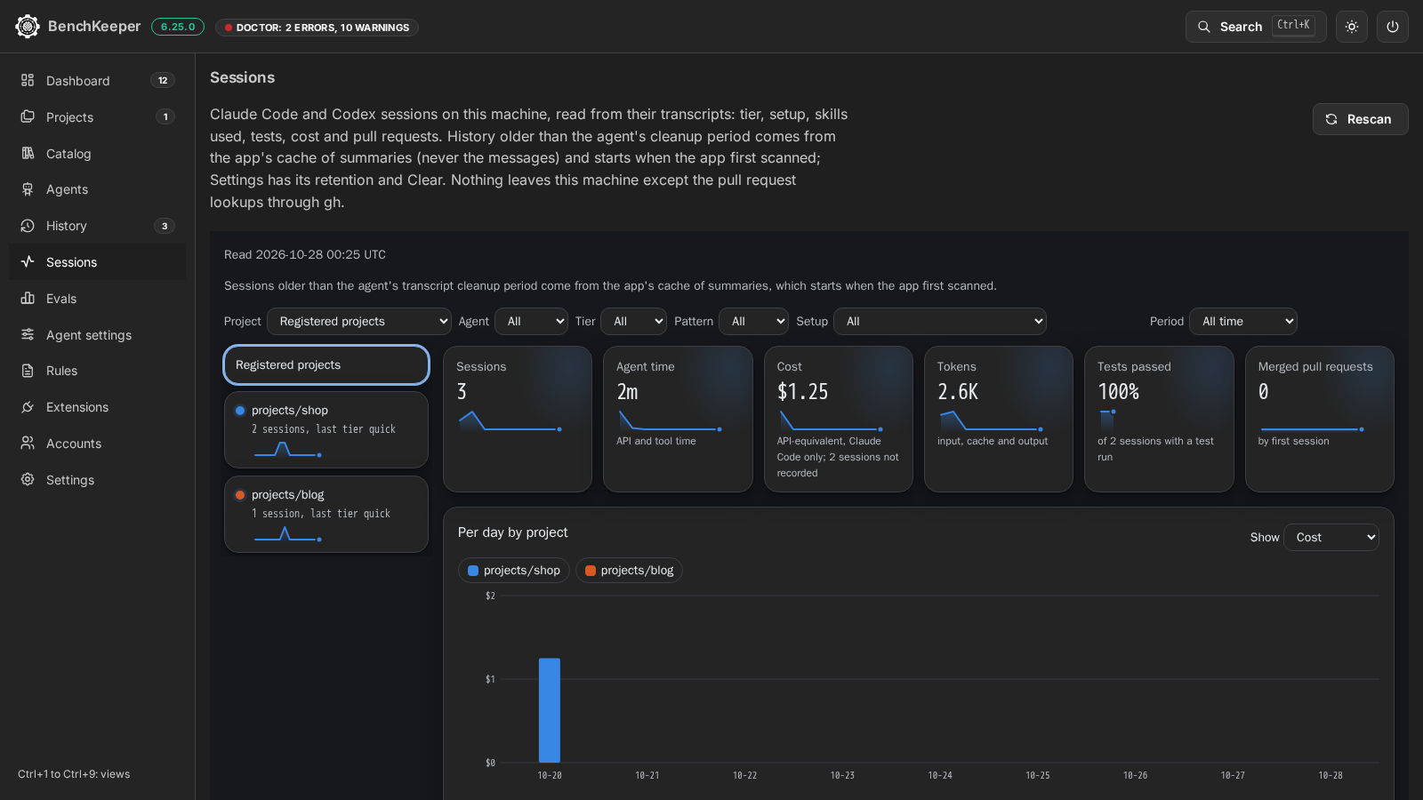Click the Rules document icon
1423x800 pixels.
coord(28,371)
